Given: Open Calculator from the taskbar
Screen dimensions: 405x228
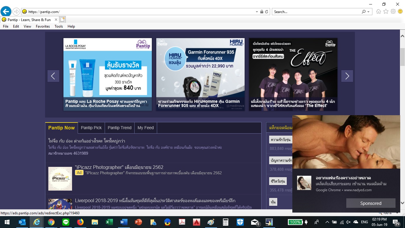Looking at the screenshot, I should coord(226,222).
